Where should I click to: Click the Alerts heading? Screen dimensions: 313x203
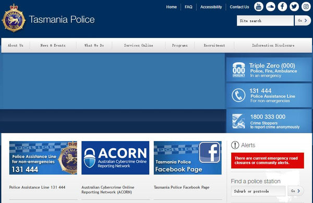click(248, 145)
